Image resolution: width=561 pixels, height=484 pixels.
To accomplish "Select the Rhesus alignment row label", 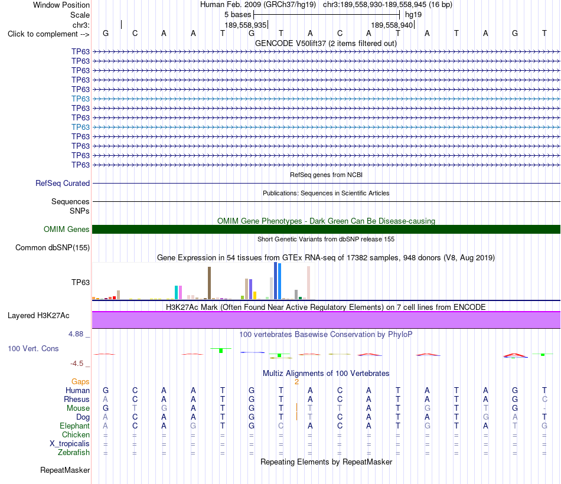I will pyautogui.click(x=77, y=399).
